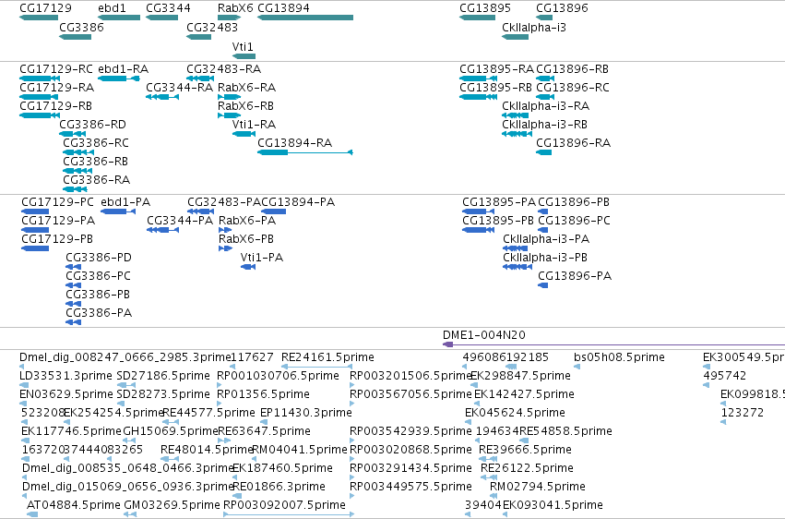
Task: Open the CG13896-RB transcript label
Action: click(572, 68)
